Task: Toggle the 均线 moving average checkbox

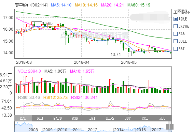Action: (176, 19)
